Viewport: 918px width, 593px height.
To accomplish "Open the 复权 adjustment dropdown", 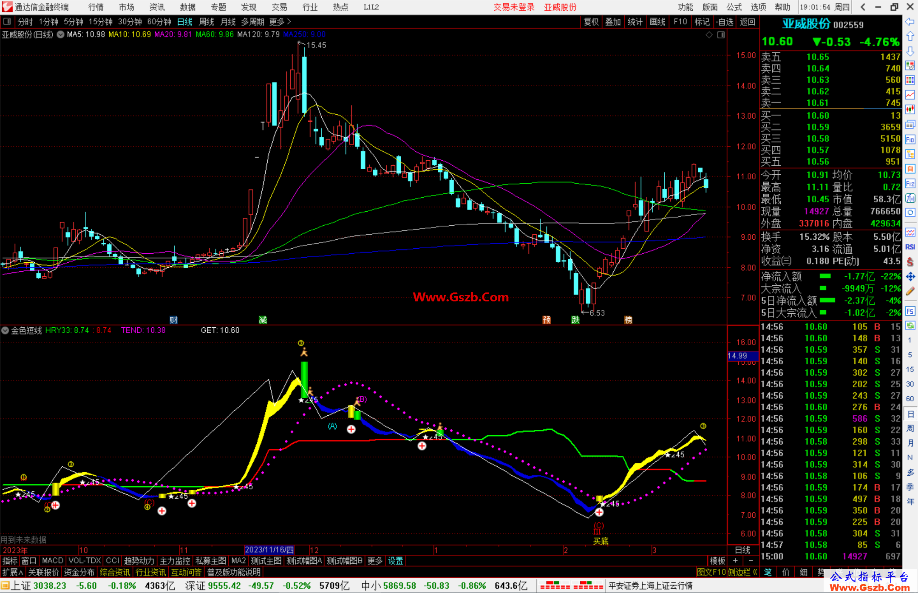I will pos(591,22).
